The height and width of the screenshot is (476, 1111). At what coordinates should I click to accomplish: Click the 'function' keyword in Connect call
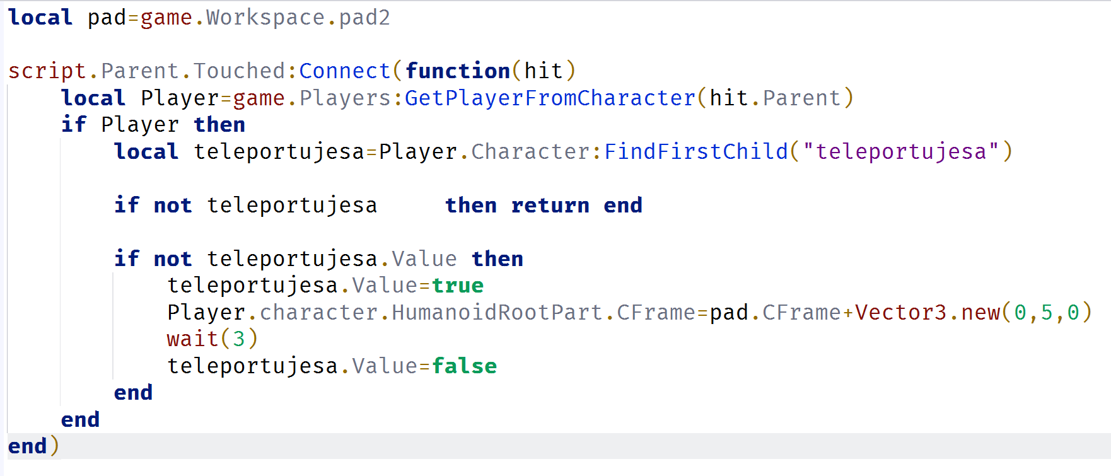click(458, 71)
